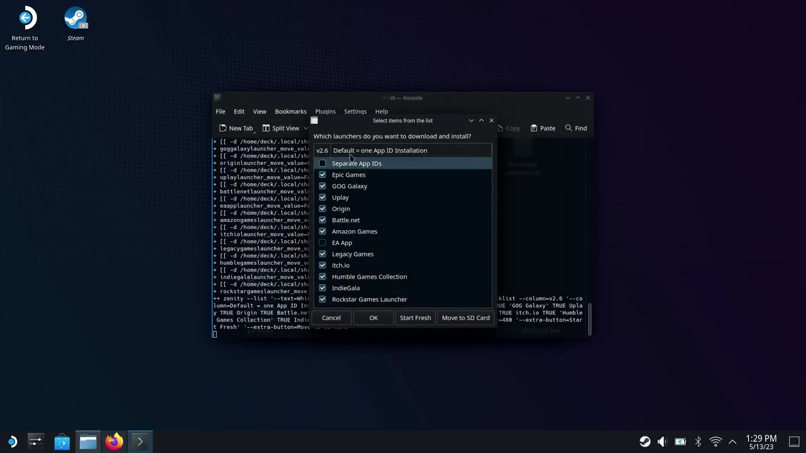Click the Show Desktop corner button

click(795, 442)
